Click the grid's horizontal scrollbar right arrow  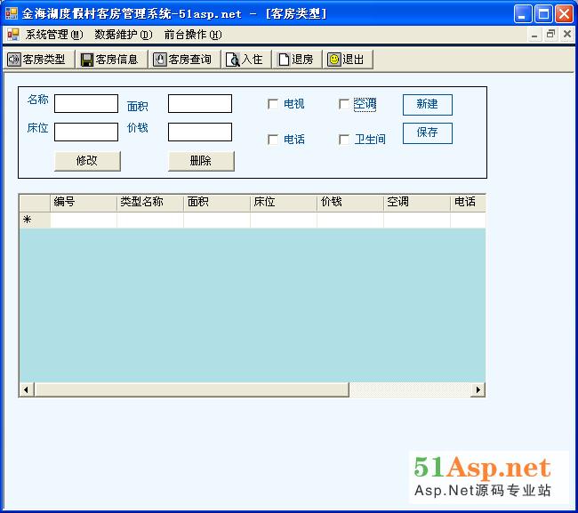point(478,389)
